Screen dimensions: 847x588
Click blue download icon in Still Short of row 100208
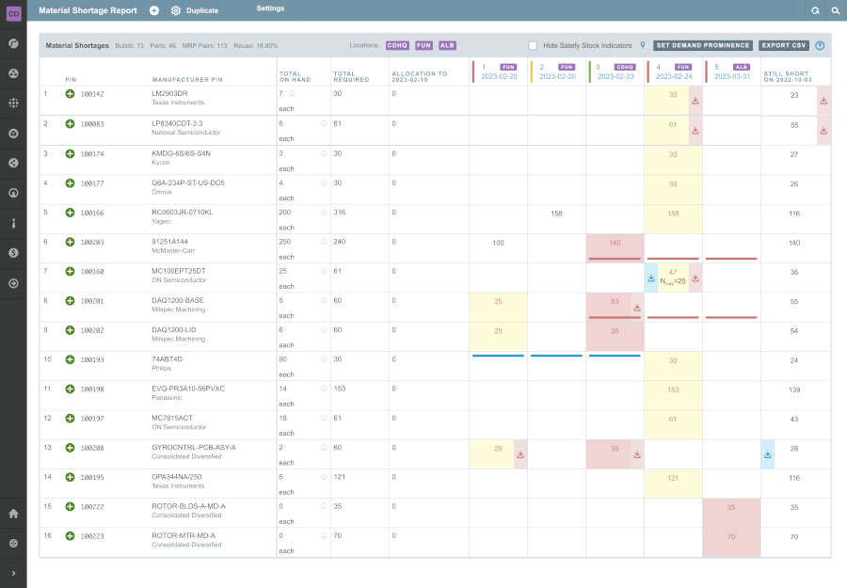768,454
